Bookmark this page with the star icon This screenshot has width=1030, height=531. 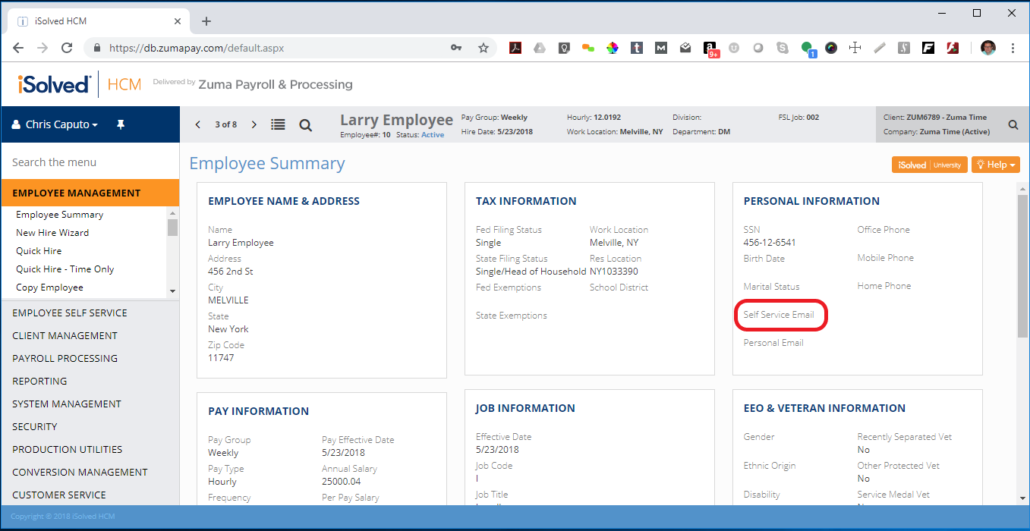[483, 48]
